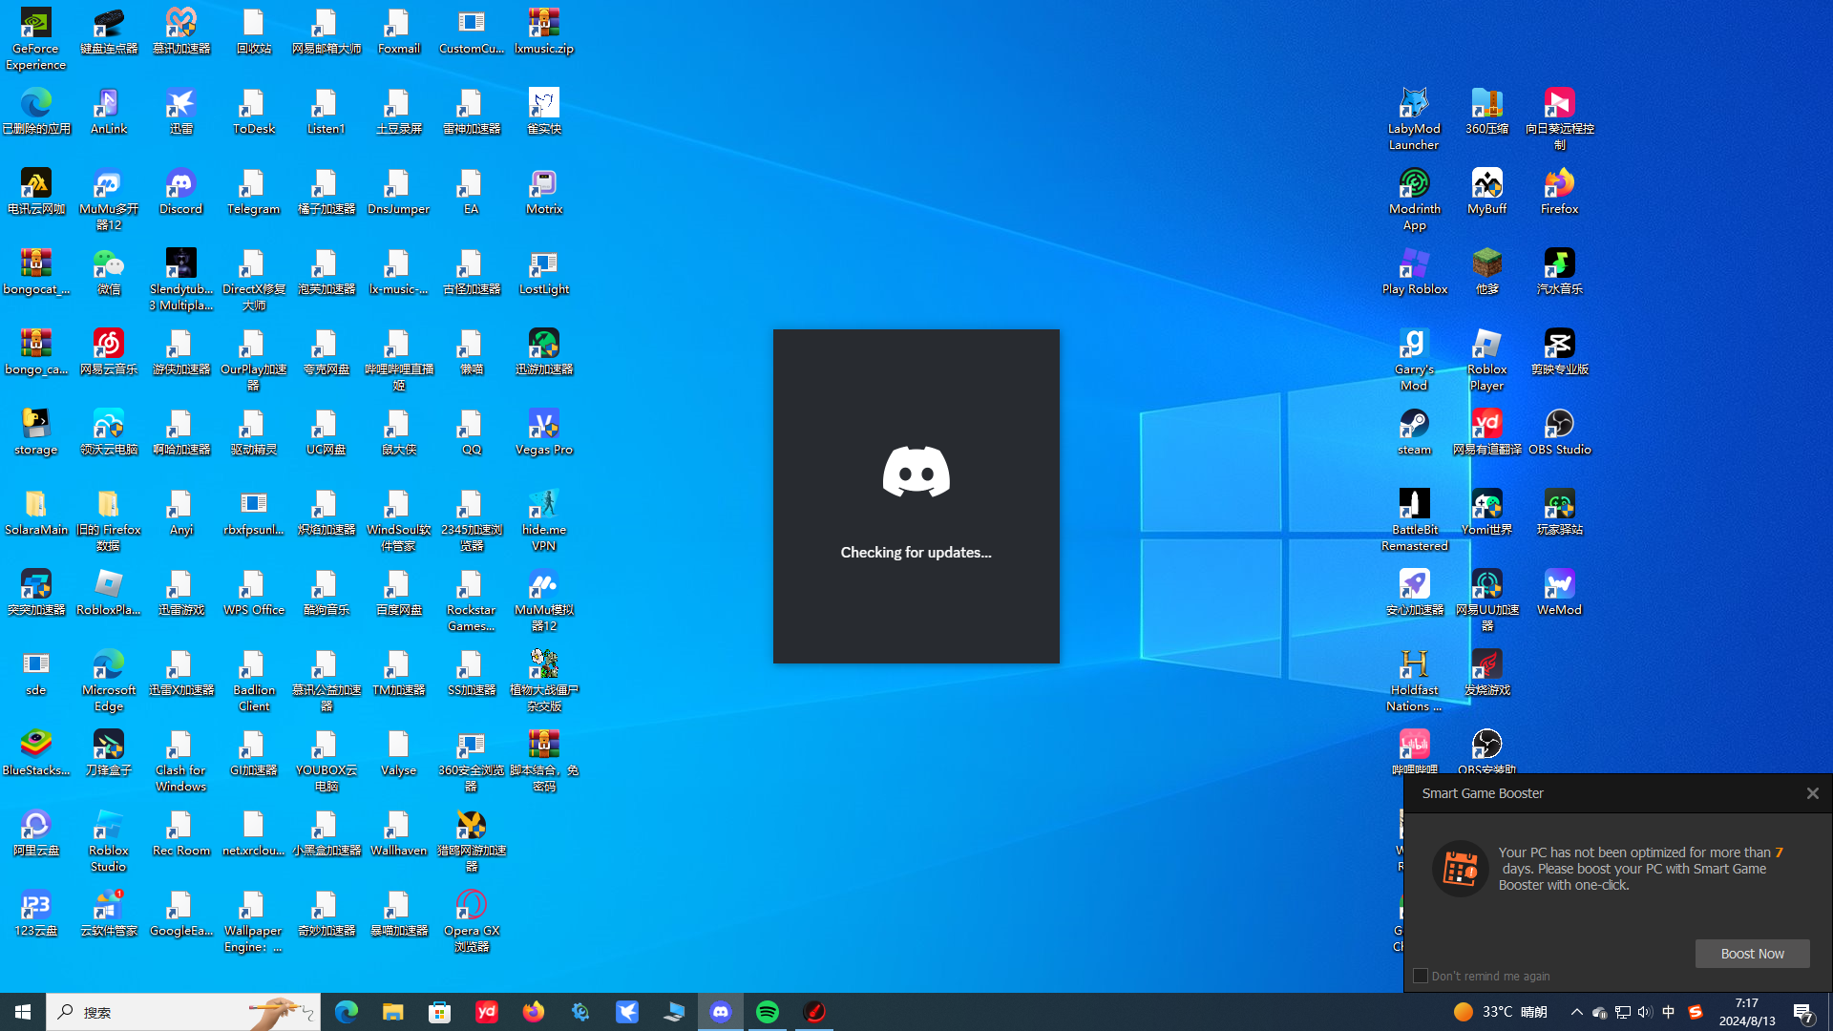Open the notification action center
This screenshot has width=1833, height=1031.
pos(1803,1012)
